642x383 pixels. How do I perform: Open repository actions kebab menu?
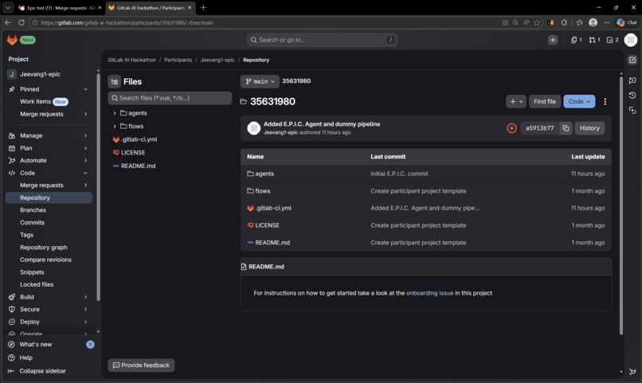[x=605, y=101]
